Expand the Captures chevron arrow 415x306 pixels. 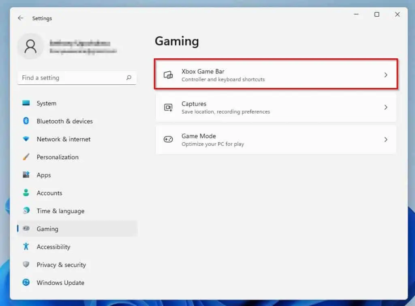click(x=386, y=107)
